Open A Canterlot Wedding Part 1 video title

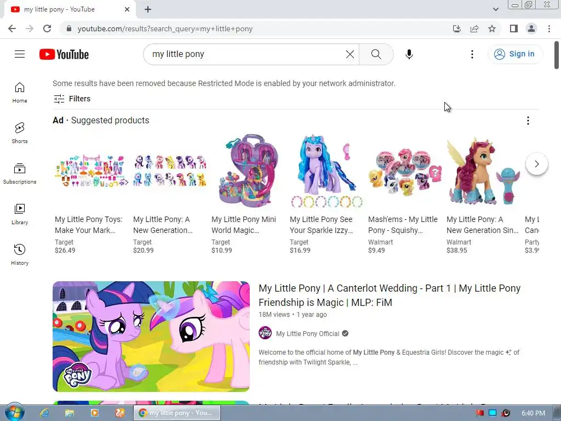[390, 295]
